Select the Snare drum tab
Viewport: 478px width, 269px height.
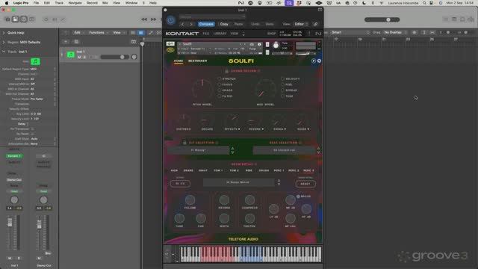[188, 170]
